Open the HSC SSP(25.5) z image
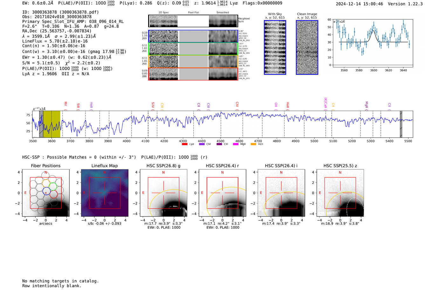The width and height of the screenshot is (445, 303). [x=340, y=193]
